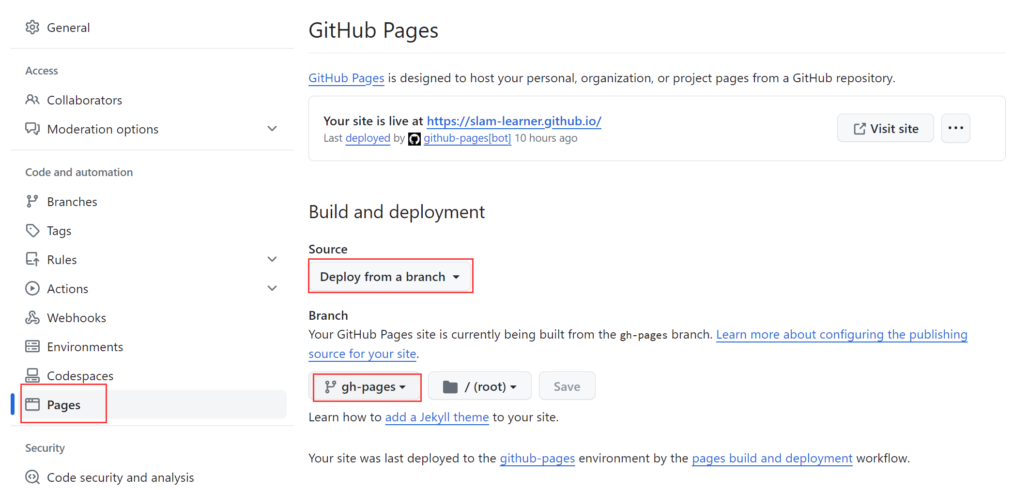The width and height of the screenshot is (1013, 490).
Task: Click the external link icon on Visit site
Action: pos(860,129)
